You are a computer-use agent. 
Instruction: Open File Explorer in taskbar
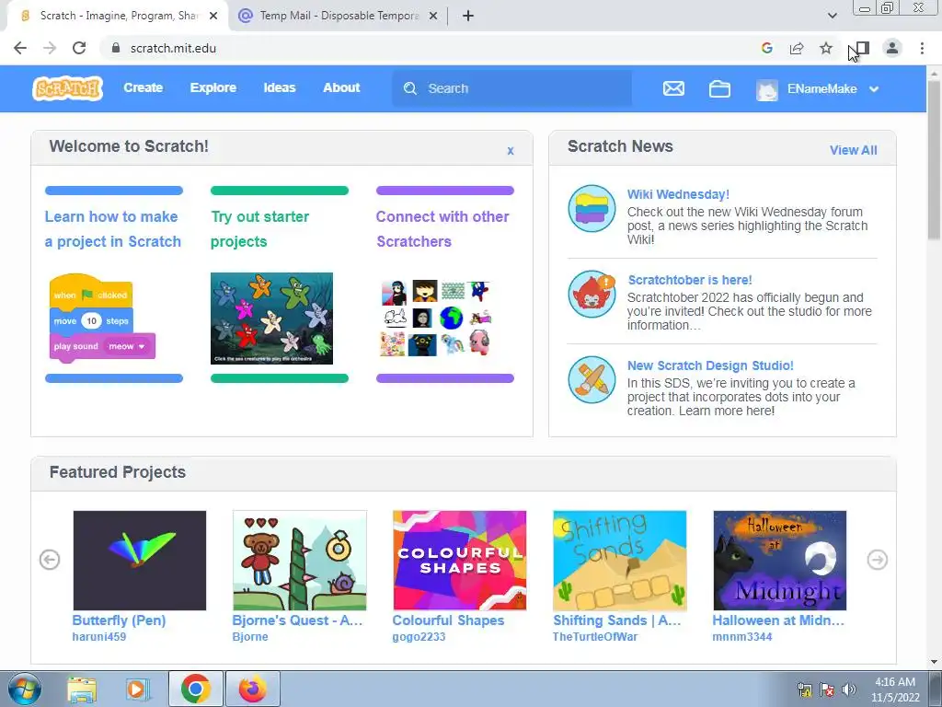(x=82, y=690)
